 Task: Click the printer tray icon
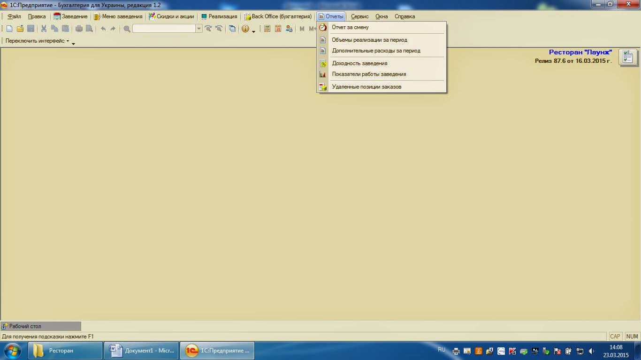pyautogui.click(x=456, y=351)
